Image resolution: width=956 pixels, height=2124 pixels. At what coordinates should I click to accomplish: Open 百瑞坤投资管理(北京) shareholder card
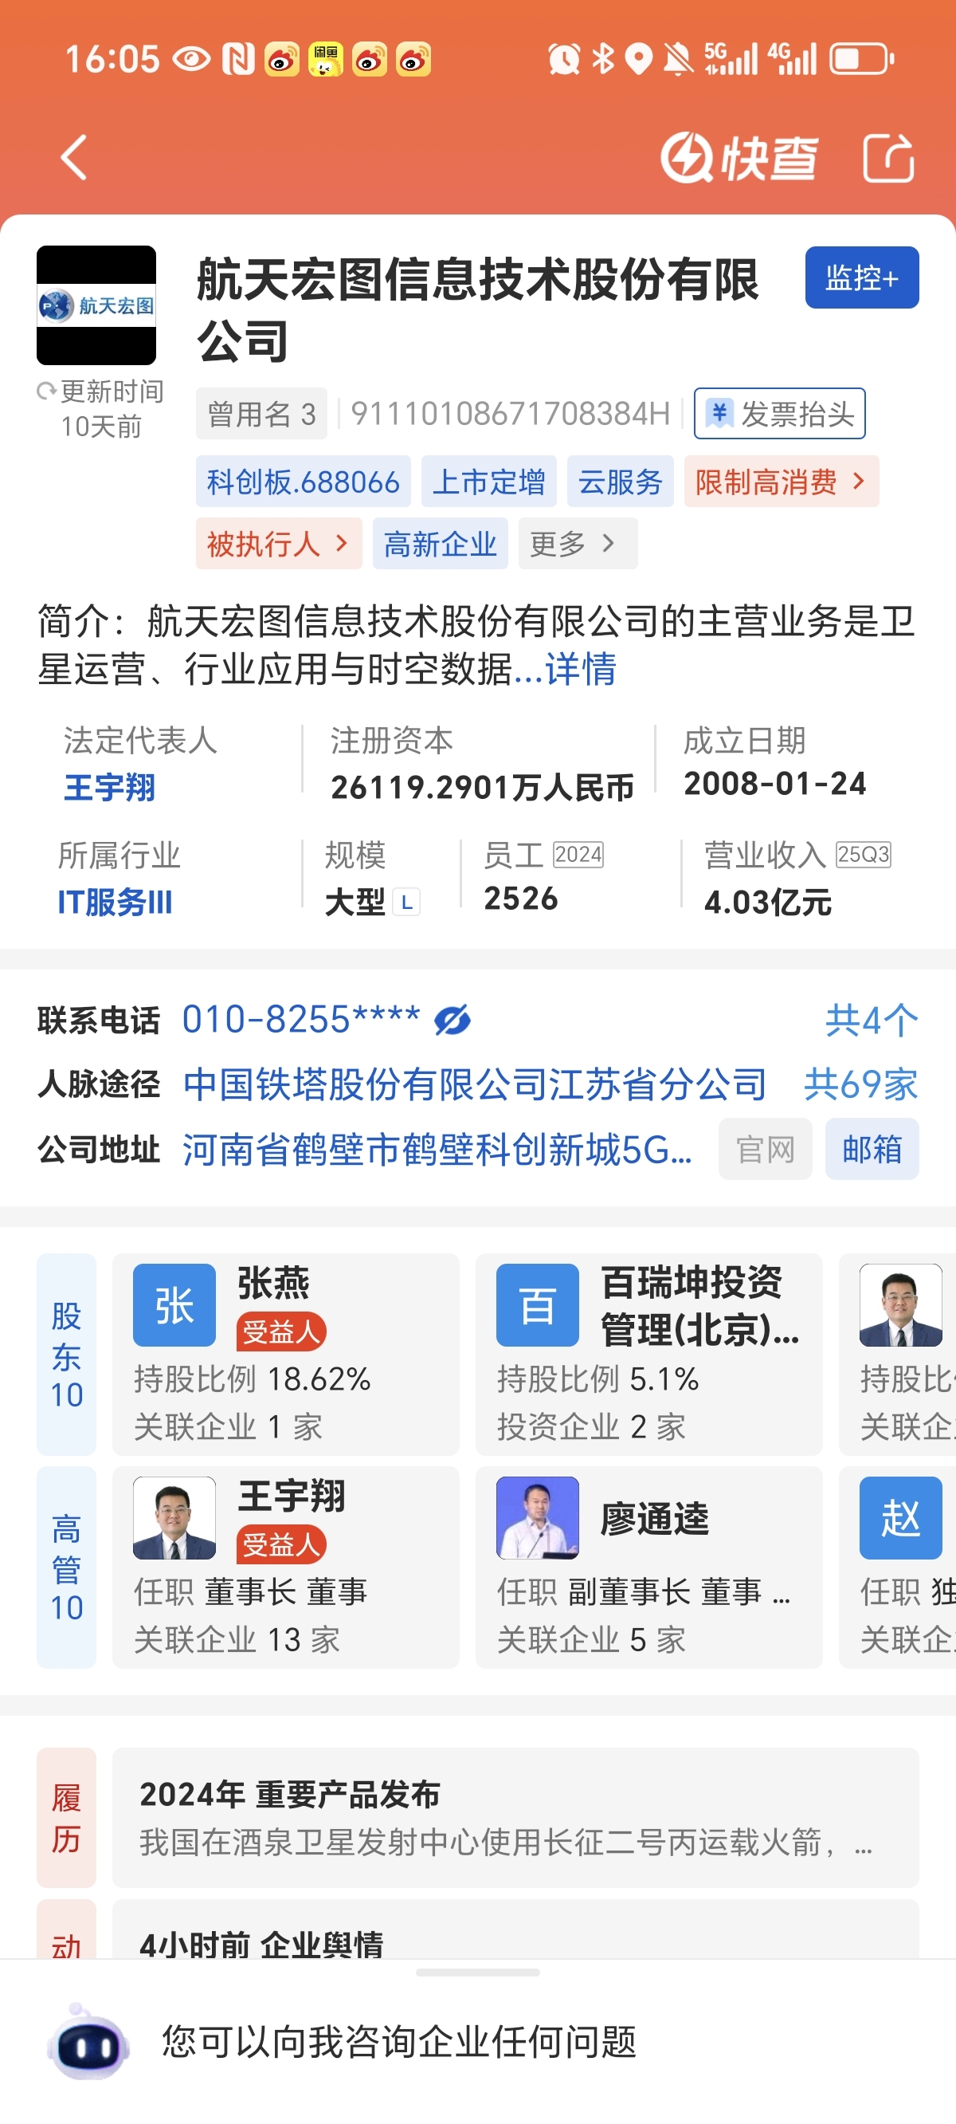point(649,1355)
